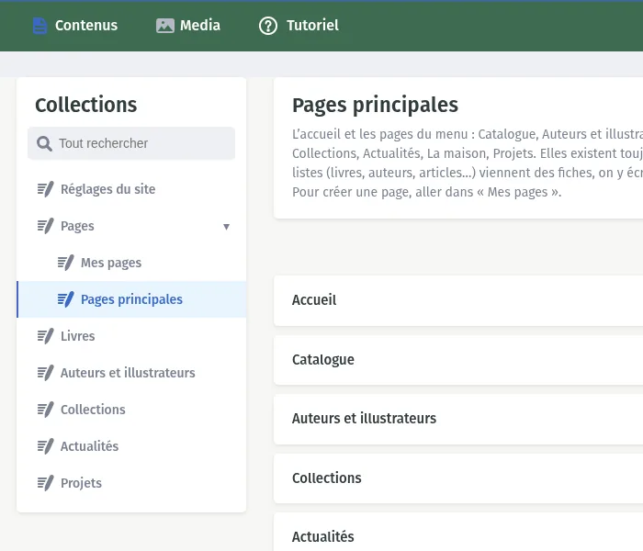Viewport: 643px width, 551px height.
Task: Click the edit icon beside sidebar Actualités
Action: pos(46,446)
